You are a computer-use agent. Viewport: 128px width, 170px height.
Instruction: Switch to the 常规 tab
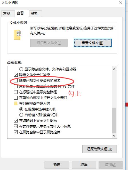(x=7, y=13)
